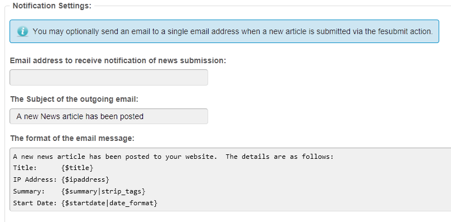Click the {$summary|strip_tags} template variable

point(103,191)
